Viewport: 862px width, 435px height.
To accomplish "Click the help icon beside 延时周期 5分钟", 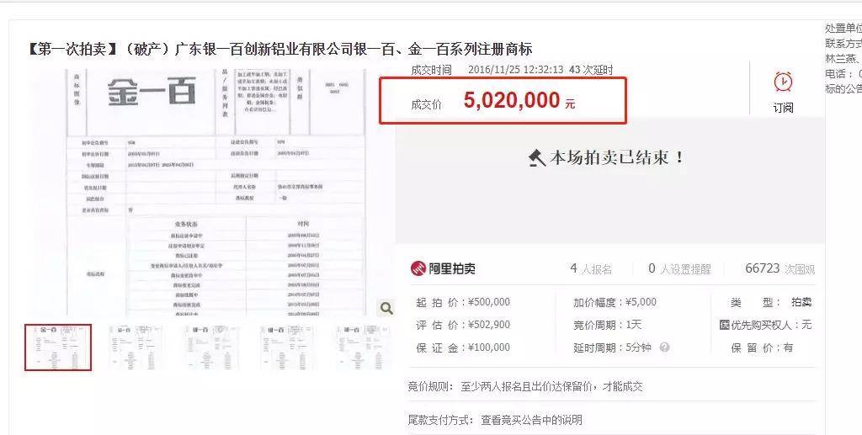I will tap(665, 347).
